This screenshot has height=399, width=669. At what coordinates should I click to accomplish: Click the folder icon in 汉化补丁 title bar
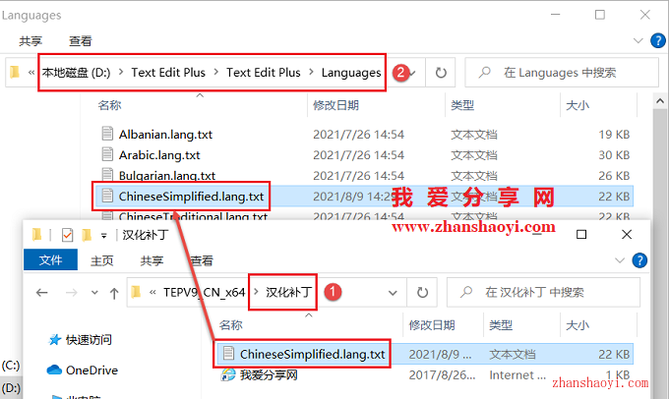[x=36, y=235]
